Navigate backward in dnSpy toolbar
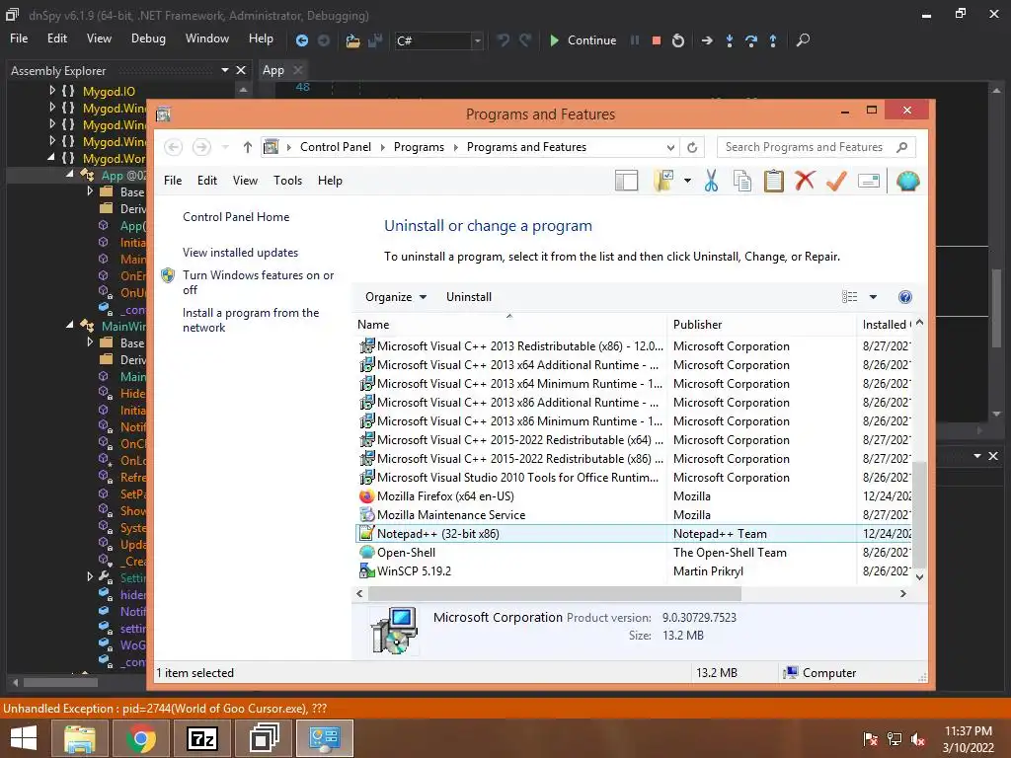This screenshot has width=1011, height=758. [301, 39]
